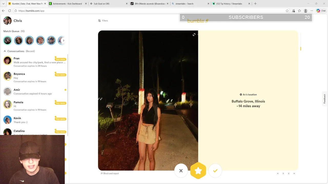Click the up arrow keyboard hint
Image resolution: width=328 pixels, height=184 pixels.
click(283, 174)
